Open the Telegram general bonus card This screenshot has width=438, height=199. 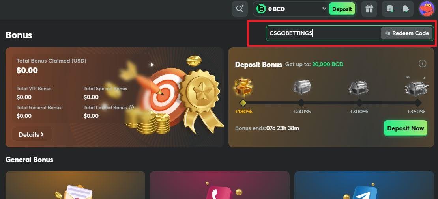coord(364,185)
